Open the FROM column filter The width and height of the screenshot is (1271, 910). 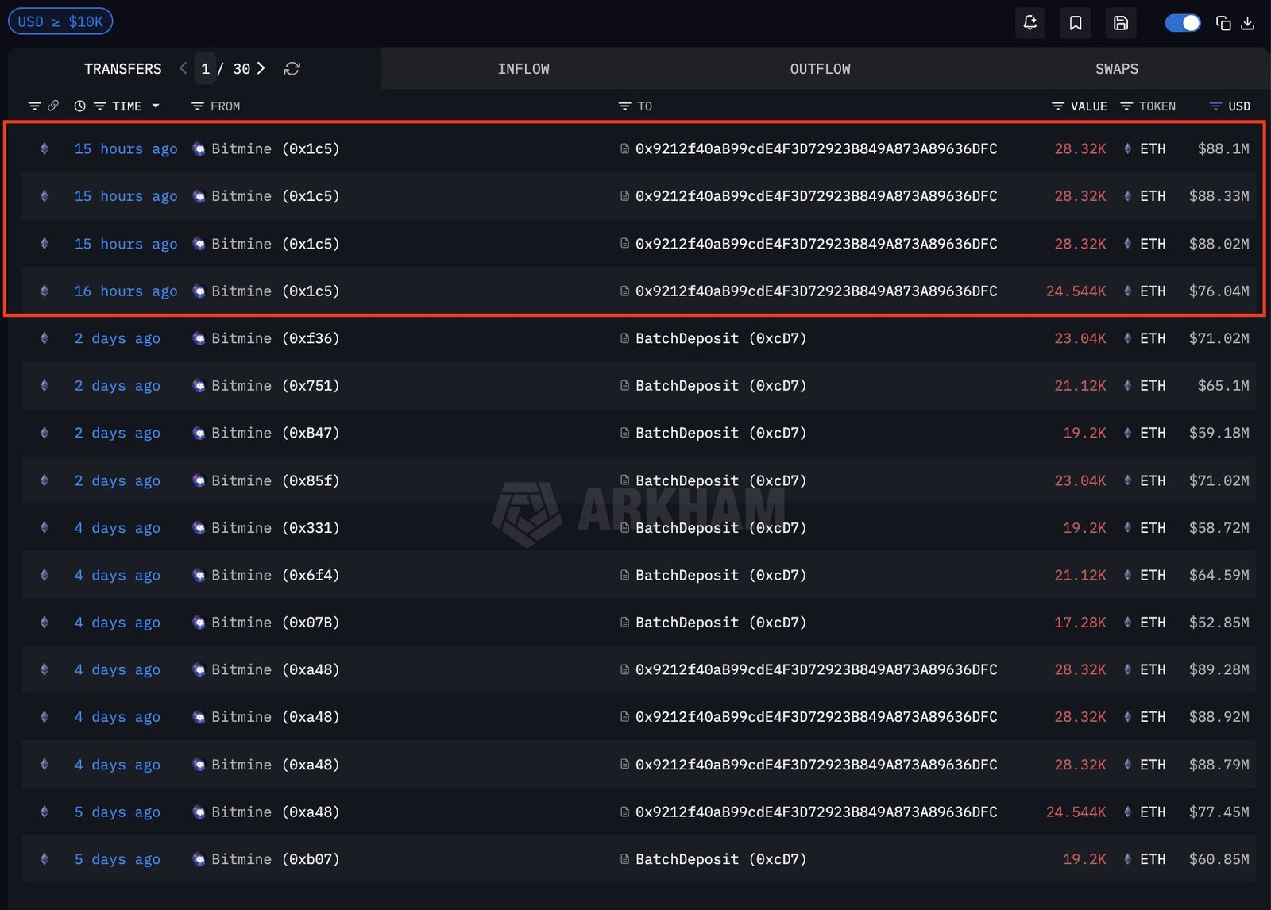click(198, 106)
